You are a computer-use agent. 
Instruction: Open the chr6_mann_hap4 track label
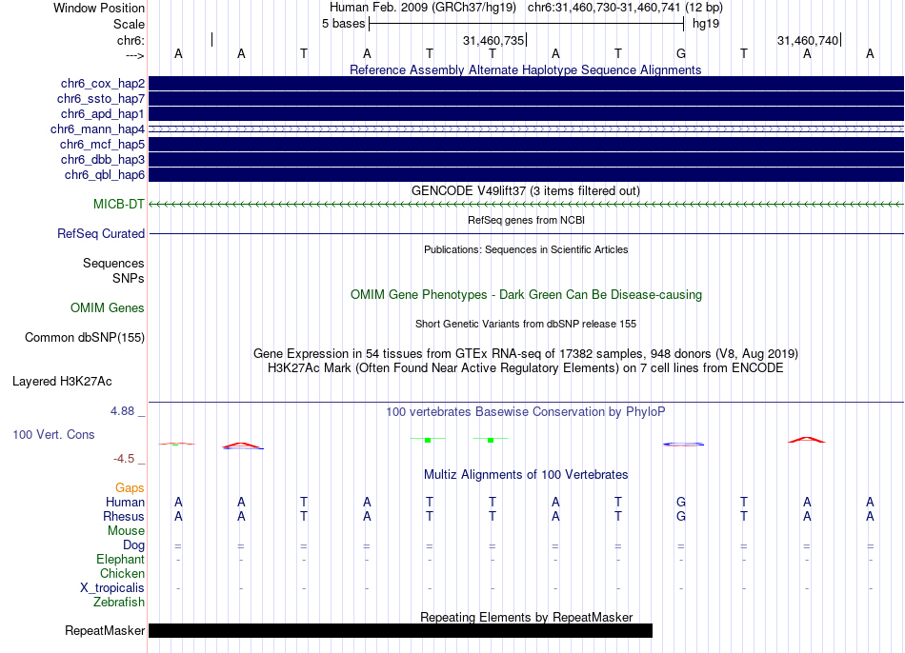coord(97,129)
